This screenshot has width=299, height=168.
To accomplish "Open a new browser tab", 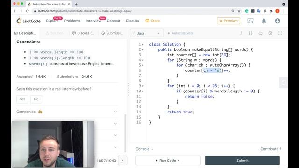I will (76, 4).
